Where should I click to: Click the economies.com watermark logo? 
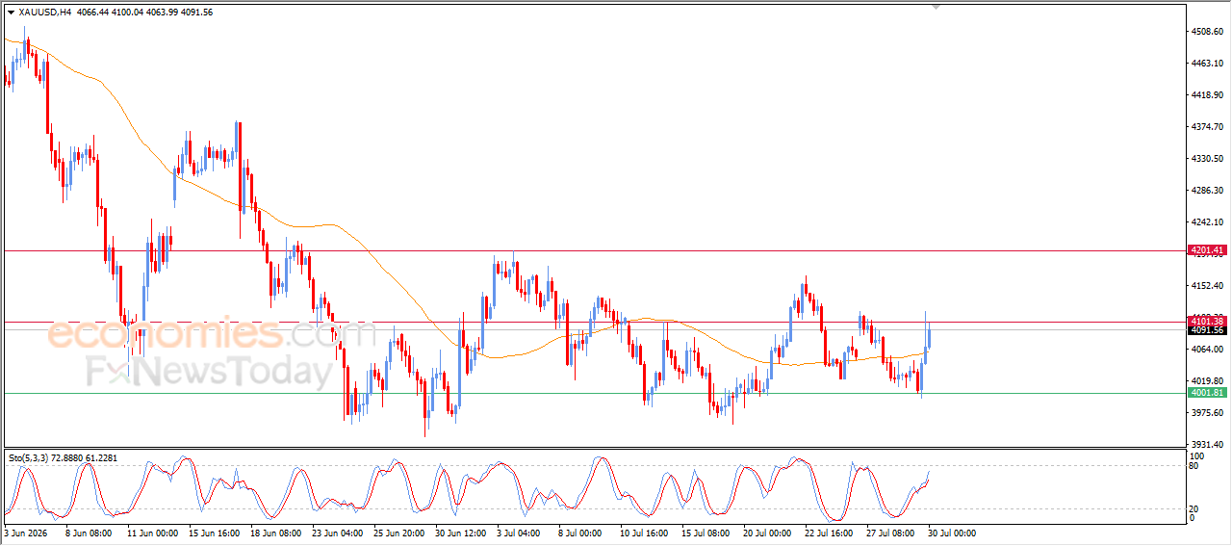pos(212,334)
